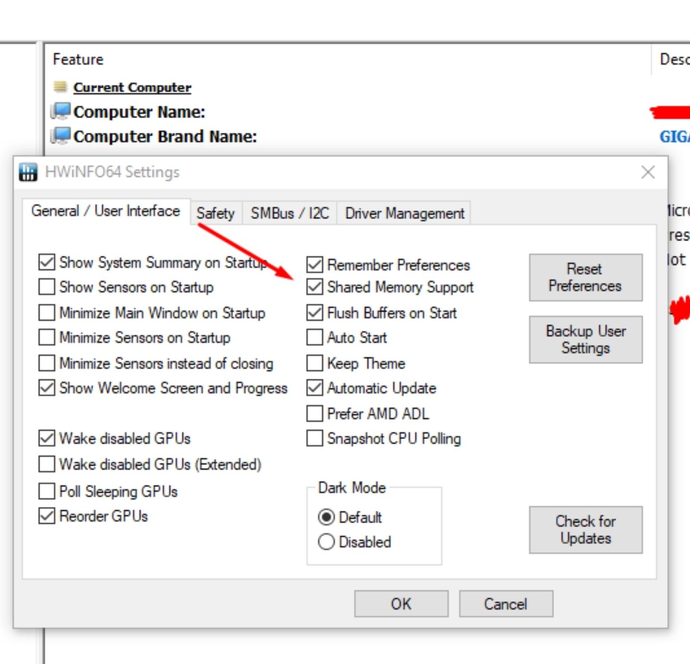Select Default dark mode option
The width and height of the screenshot is (690, 664).
point(326,517)
